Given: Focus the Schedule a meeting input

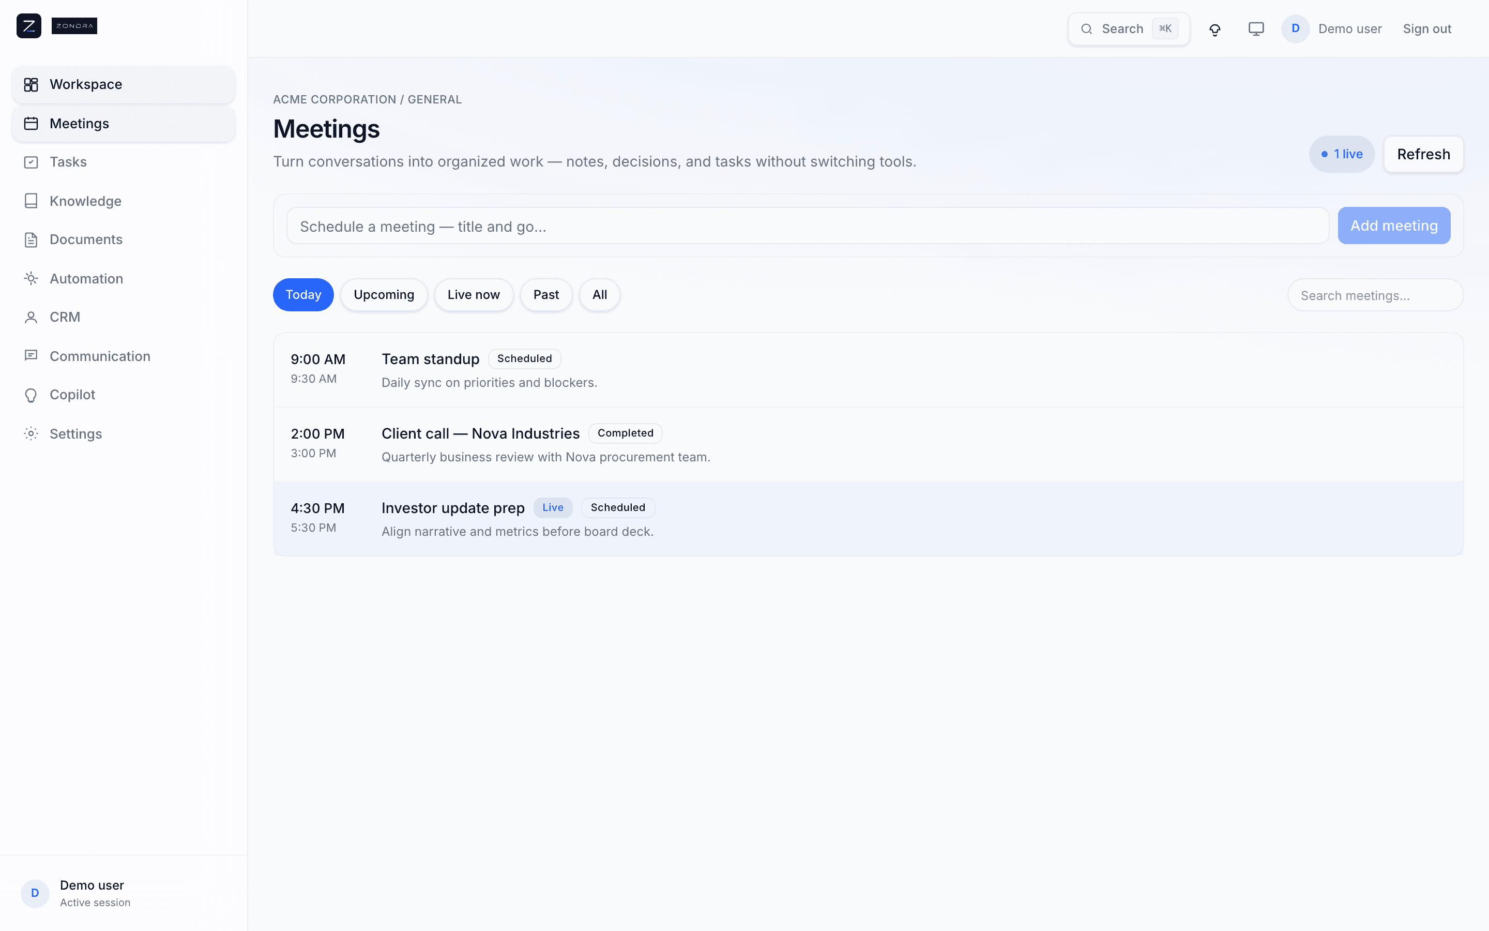Looking at the screenshot, I should pyautogui.click(x=807, y=226).
